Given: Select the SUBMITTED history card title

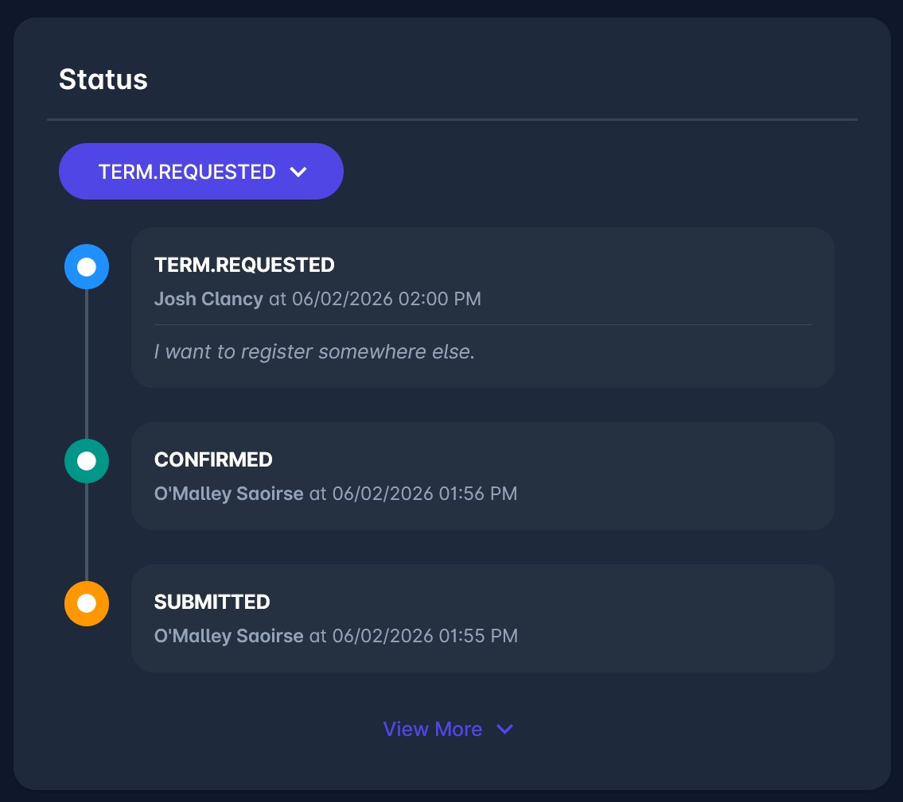Looking at the screenshot, I should pos(212,602).
